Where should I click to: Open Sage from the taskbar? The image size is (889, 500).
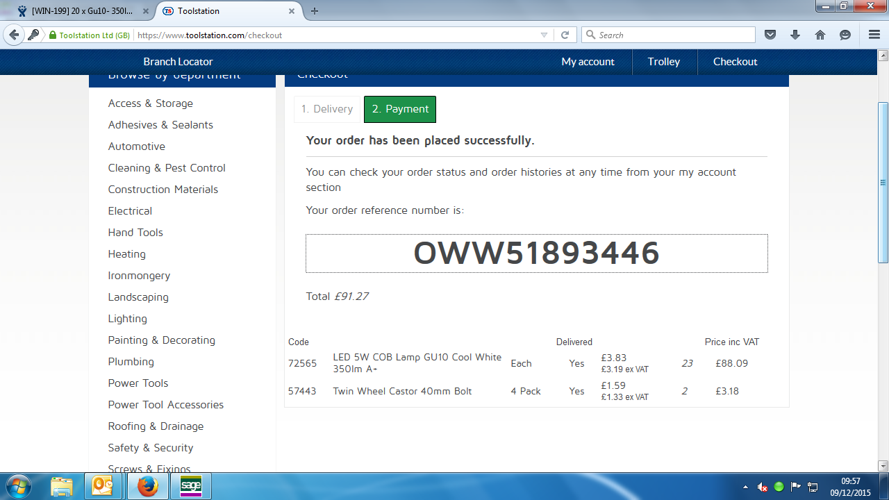pyautogui.click(x=191, y=486)
